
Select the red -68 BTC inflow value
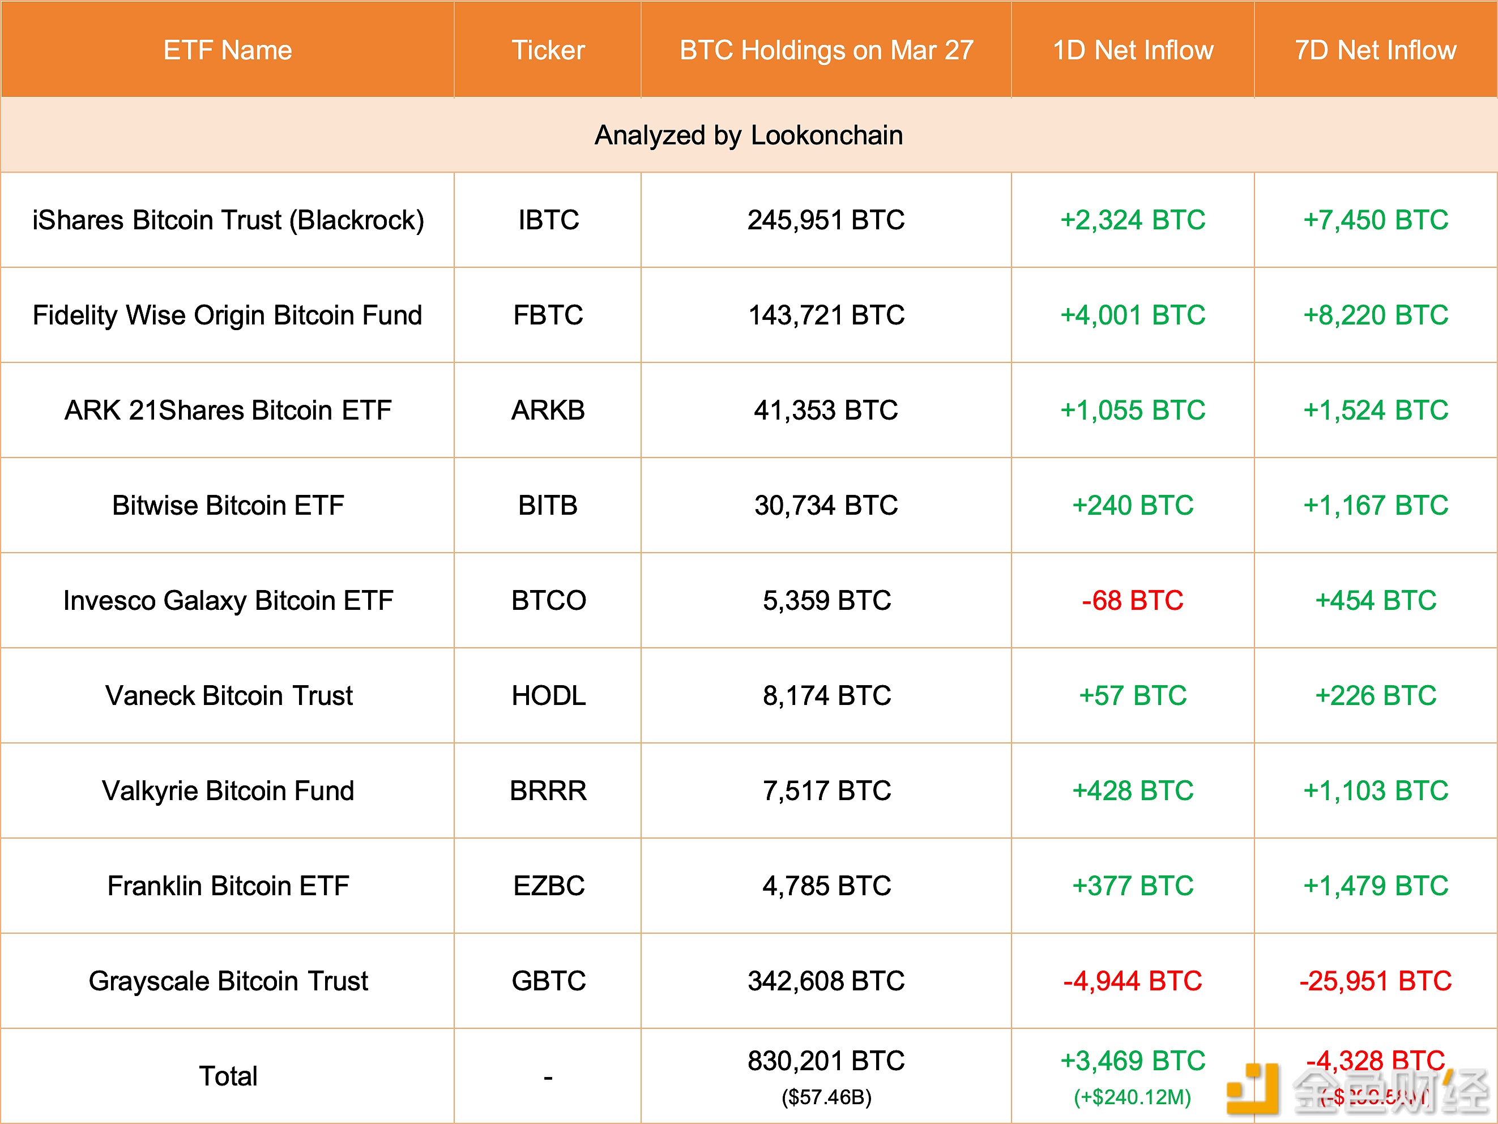pyautogui.click(x=1132, y=601)
